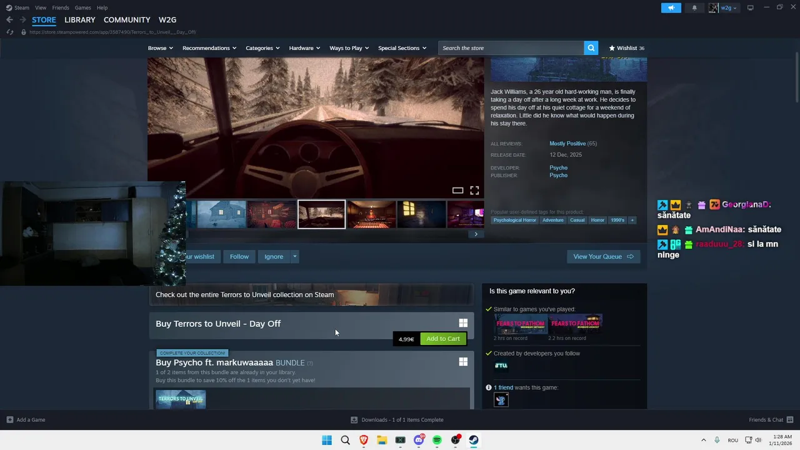Select the red theater-like thumbnail
Screen dimensions: 800x450
[371, 214]
